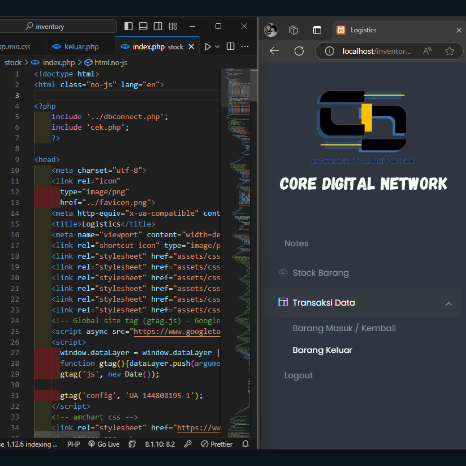
Task: Select PHP version 8.1.10: 8.2 status
Action: 160,444
